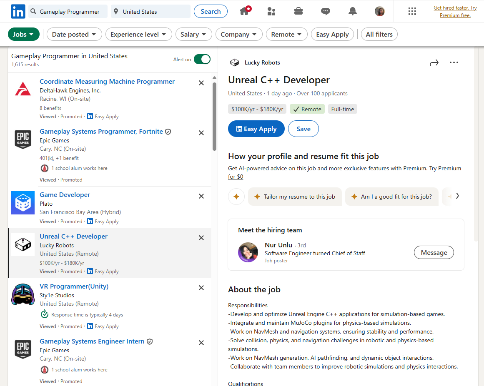This screenshot has height=386, width=484.
Task: Open the three-dot more options menu
Action: (x=454, y=62)
